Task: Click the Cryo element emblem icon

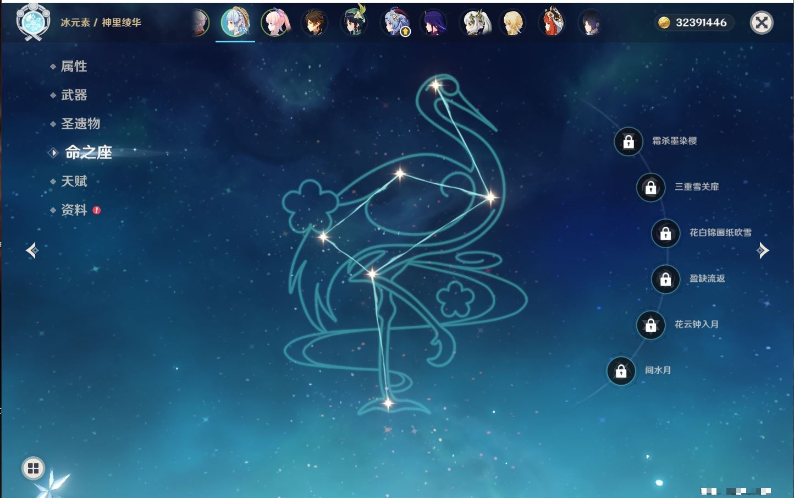Action: pos(33,23)
